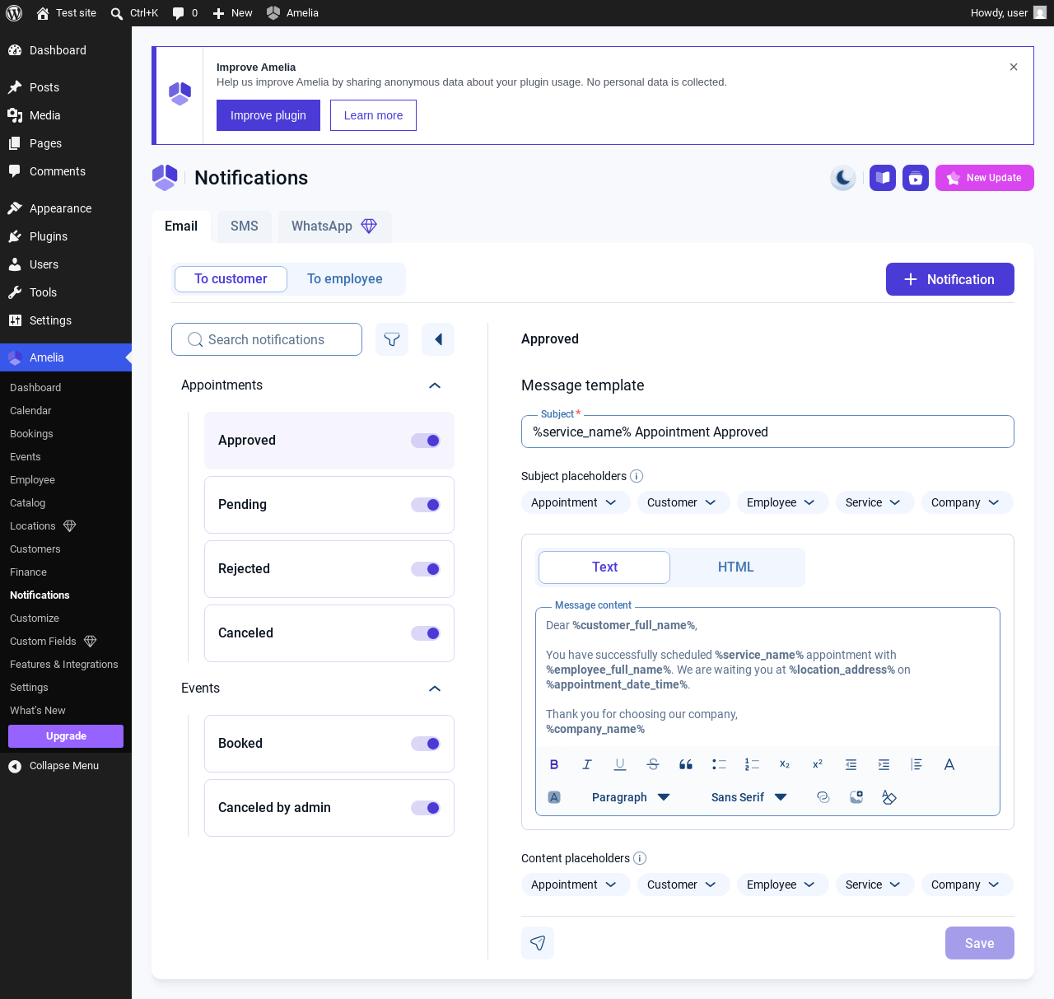Open Amelia documentation book icon
This screenshot has height=999, width=1054.
click(x=883, y=178)
